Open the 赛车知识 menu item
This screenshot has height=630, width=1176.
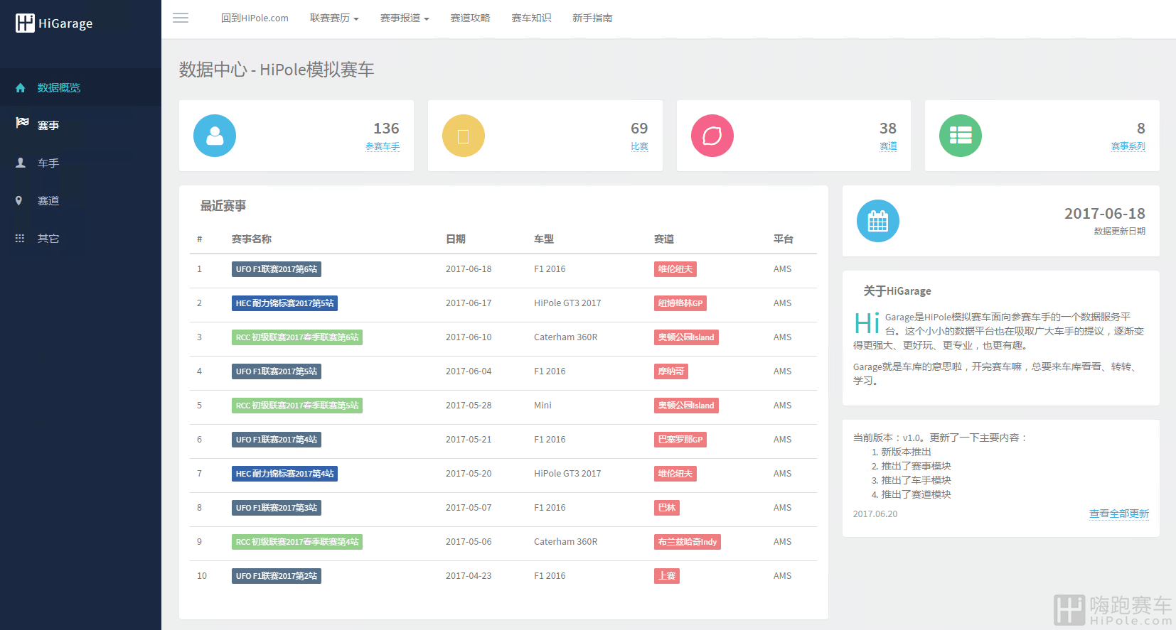point(531,18)
